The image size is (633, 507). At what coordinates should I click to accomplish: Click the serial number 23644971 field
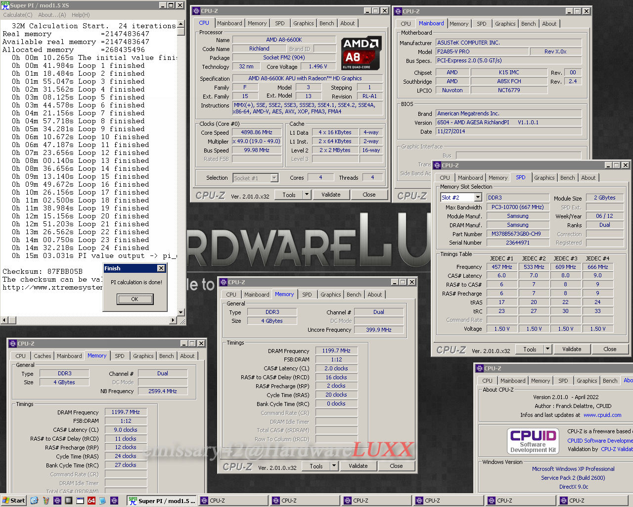518,243
